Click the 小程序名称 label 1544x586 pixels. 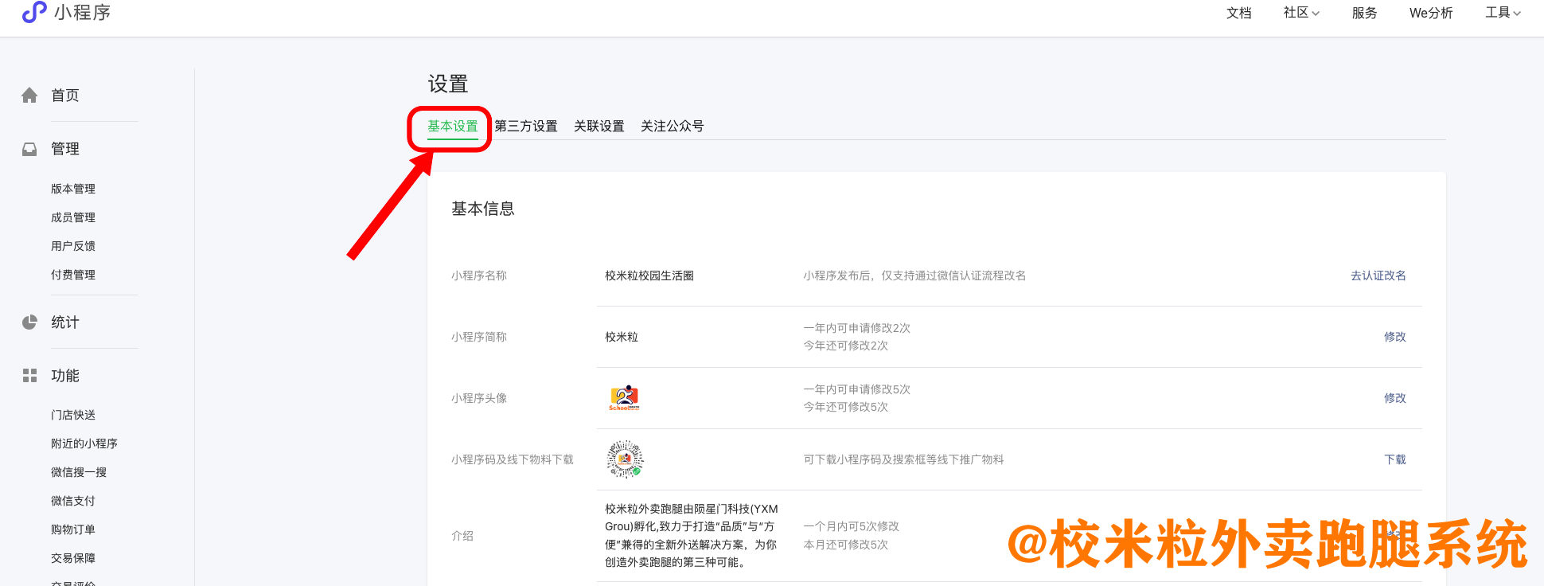click(479, 275)
